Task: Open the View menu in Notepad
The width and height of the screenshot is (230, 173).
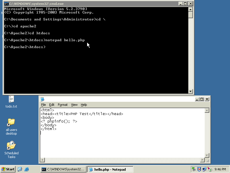Action: (x=74, y=105)
